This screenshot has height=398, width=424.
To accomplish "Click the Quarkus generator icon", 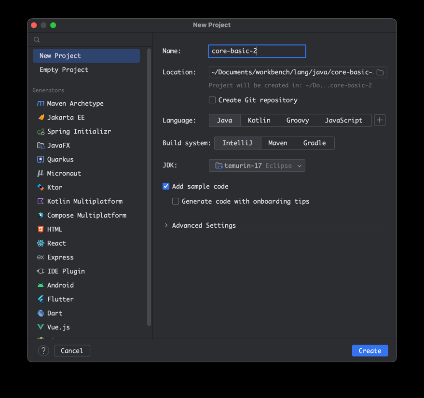I will pyautogui.click(x=41, y=160).
